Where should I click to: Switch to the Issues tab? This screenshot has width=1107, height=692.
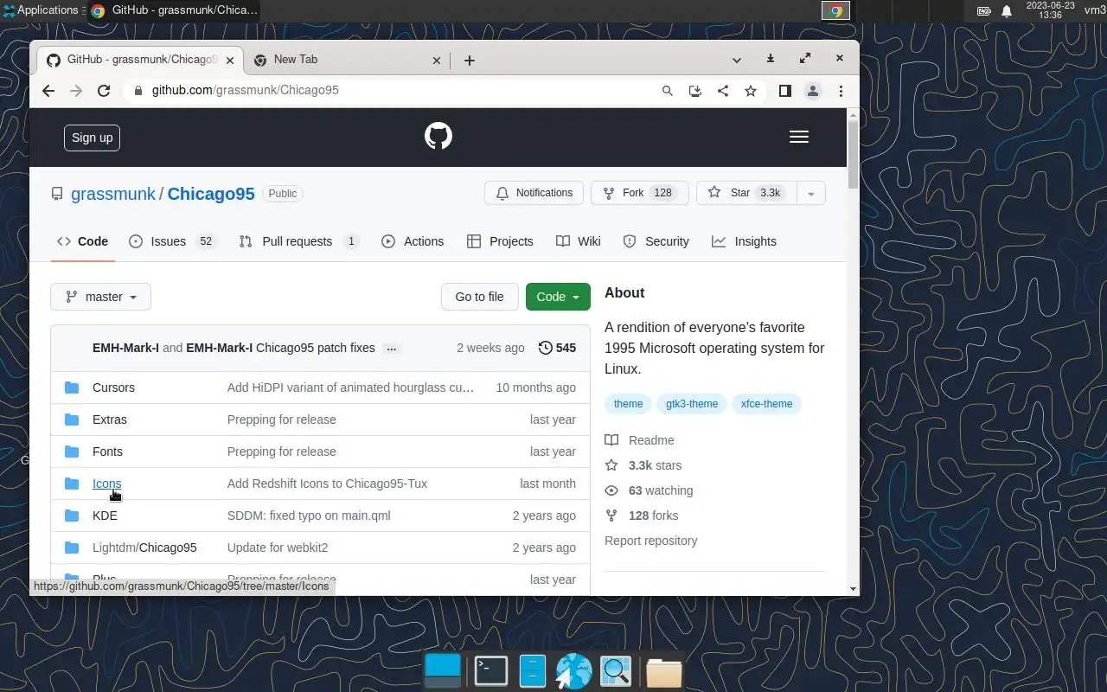tap(171, 241)
